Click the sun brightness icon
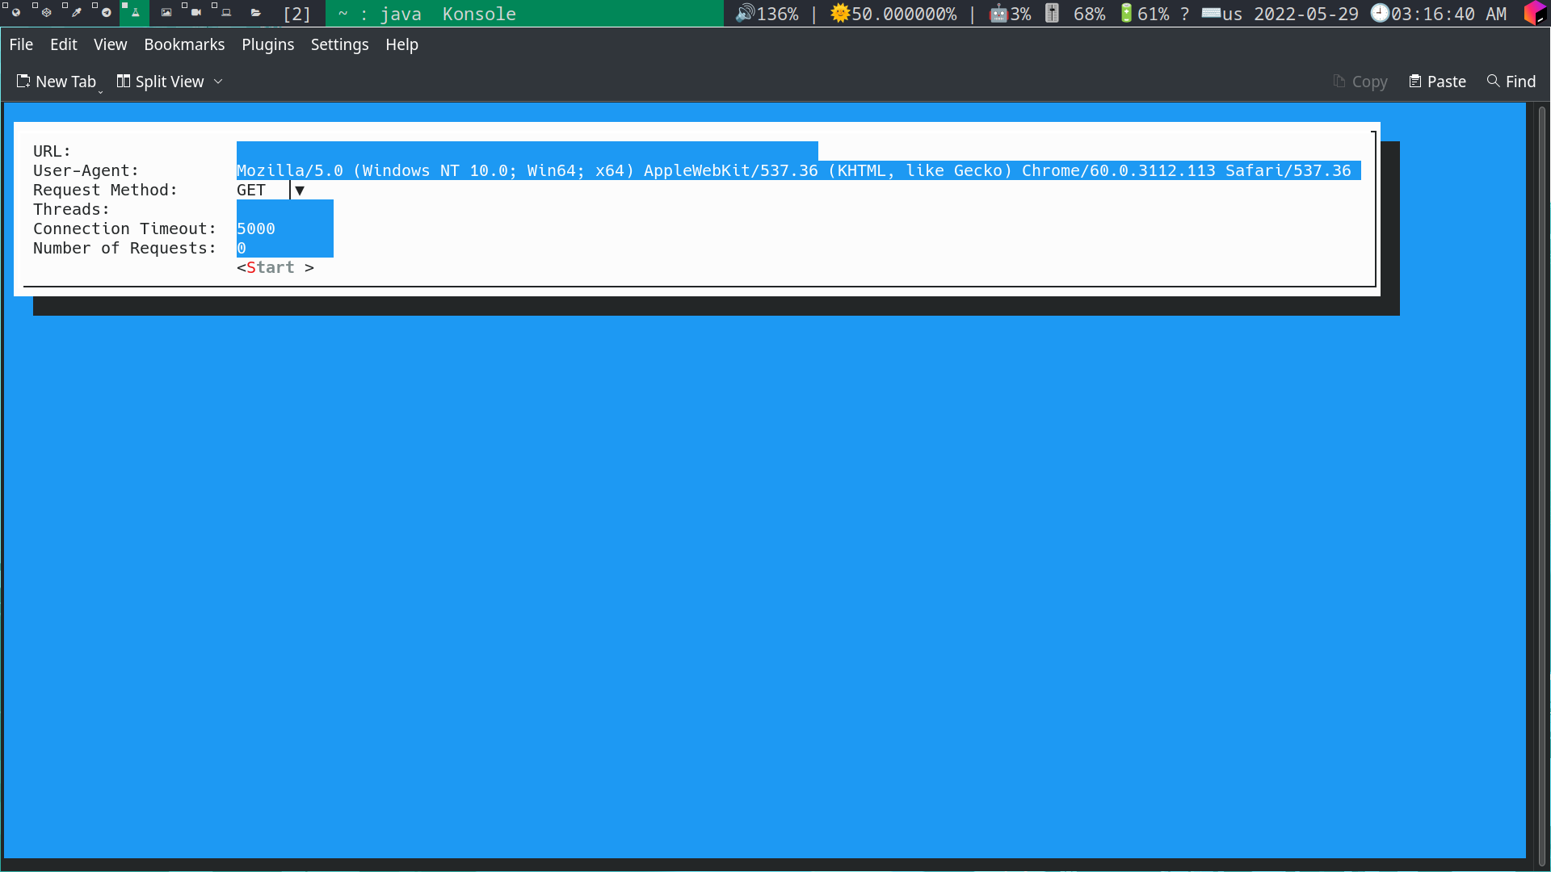Viewport: 1551px width, 872px height. [x=840, y=13]
